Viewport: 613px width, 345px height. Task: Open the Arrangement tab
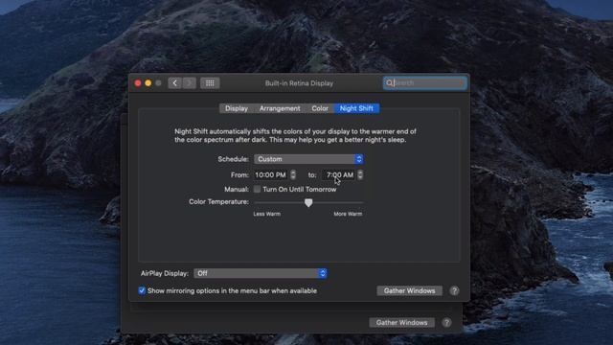pos(280,108)
